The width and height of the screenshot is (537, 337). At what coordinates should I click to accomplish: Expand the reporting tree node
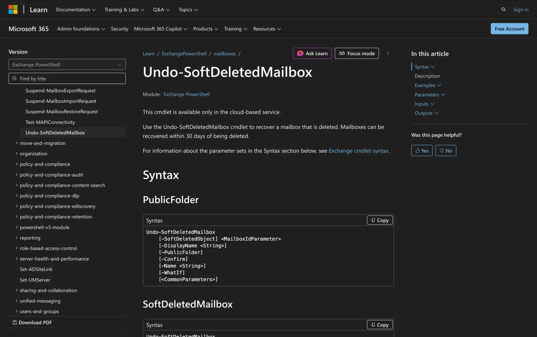(17, 238)
